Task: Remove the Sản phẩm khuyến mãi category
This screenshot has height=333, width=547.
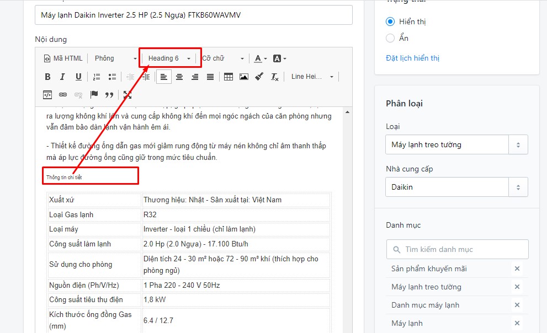Action: tap(517, 268)
